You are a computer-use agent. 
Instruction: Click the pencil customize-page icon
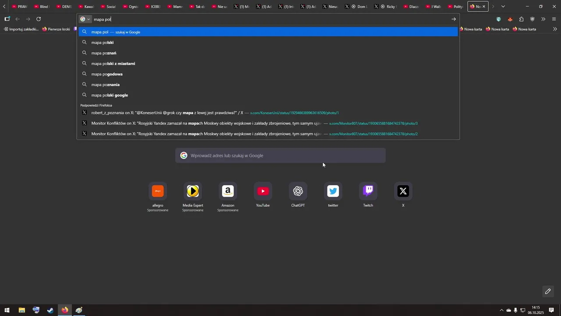pos(548,291)
